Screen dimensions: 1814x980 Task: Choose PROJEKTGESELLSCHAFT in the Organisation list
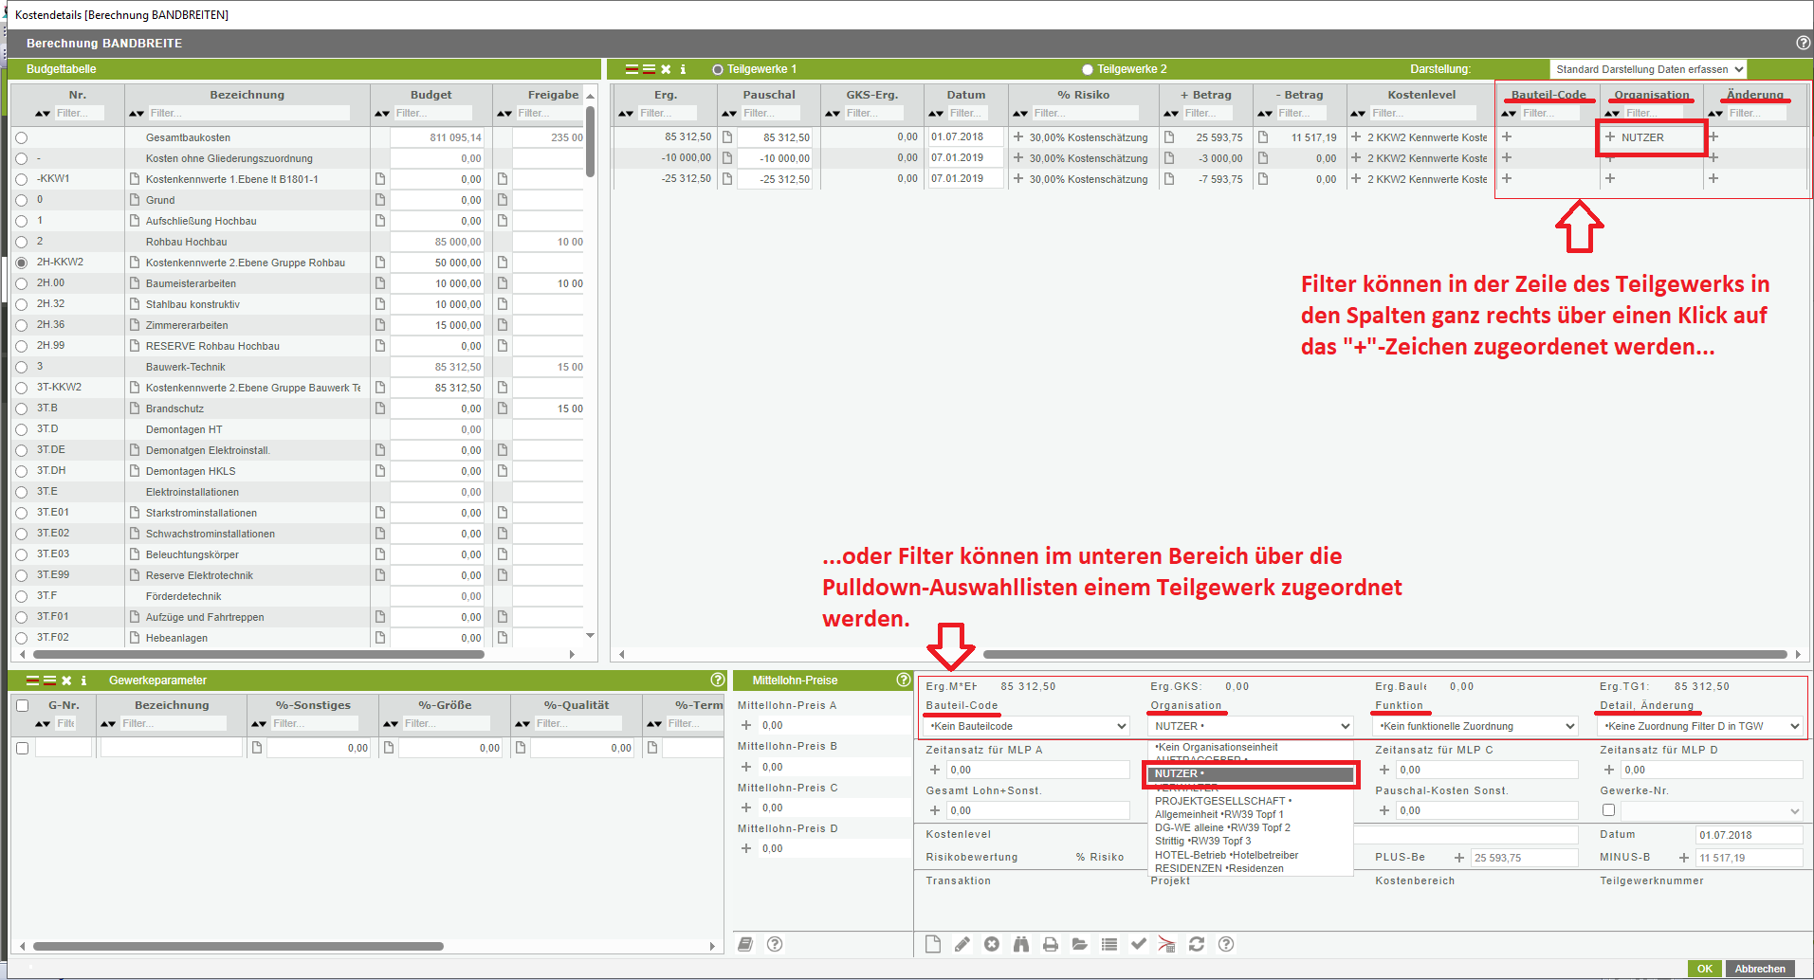click(x=1222, y=801)
